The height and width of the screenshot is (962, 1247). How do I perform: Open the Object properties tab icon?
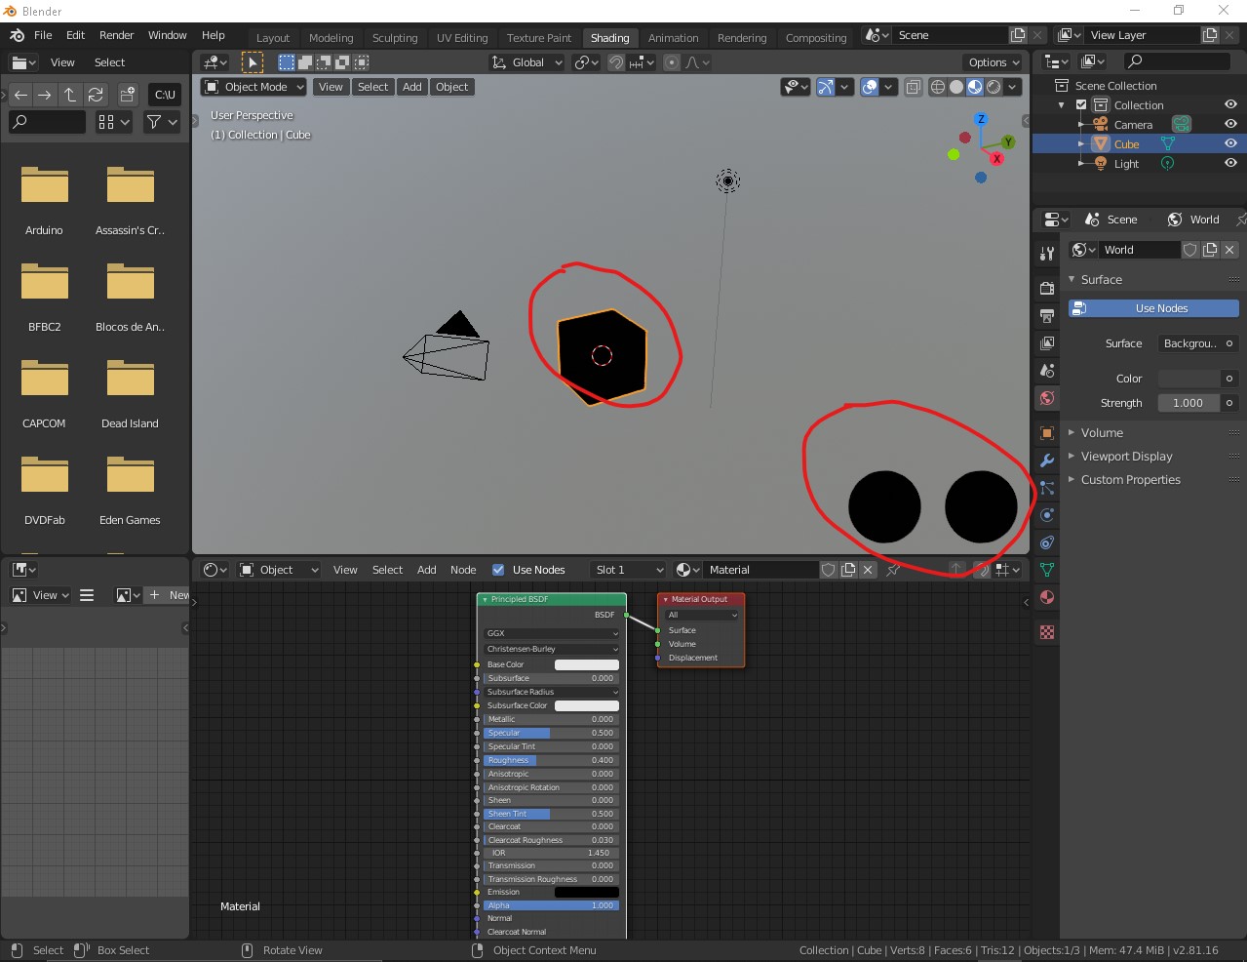point(1047,433)
